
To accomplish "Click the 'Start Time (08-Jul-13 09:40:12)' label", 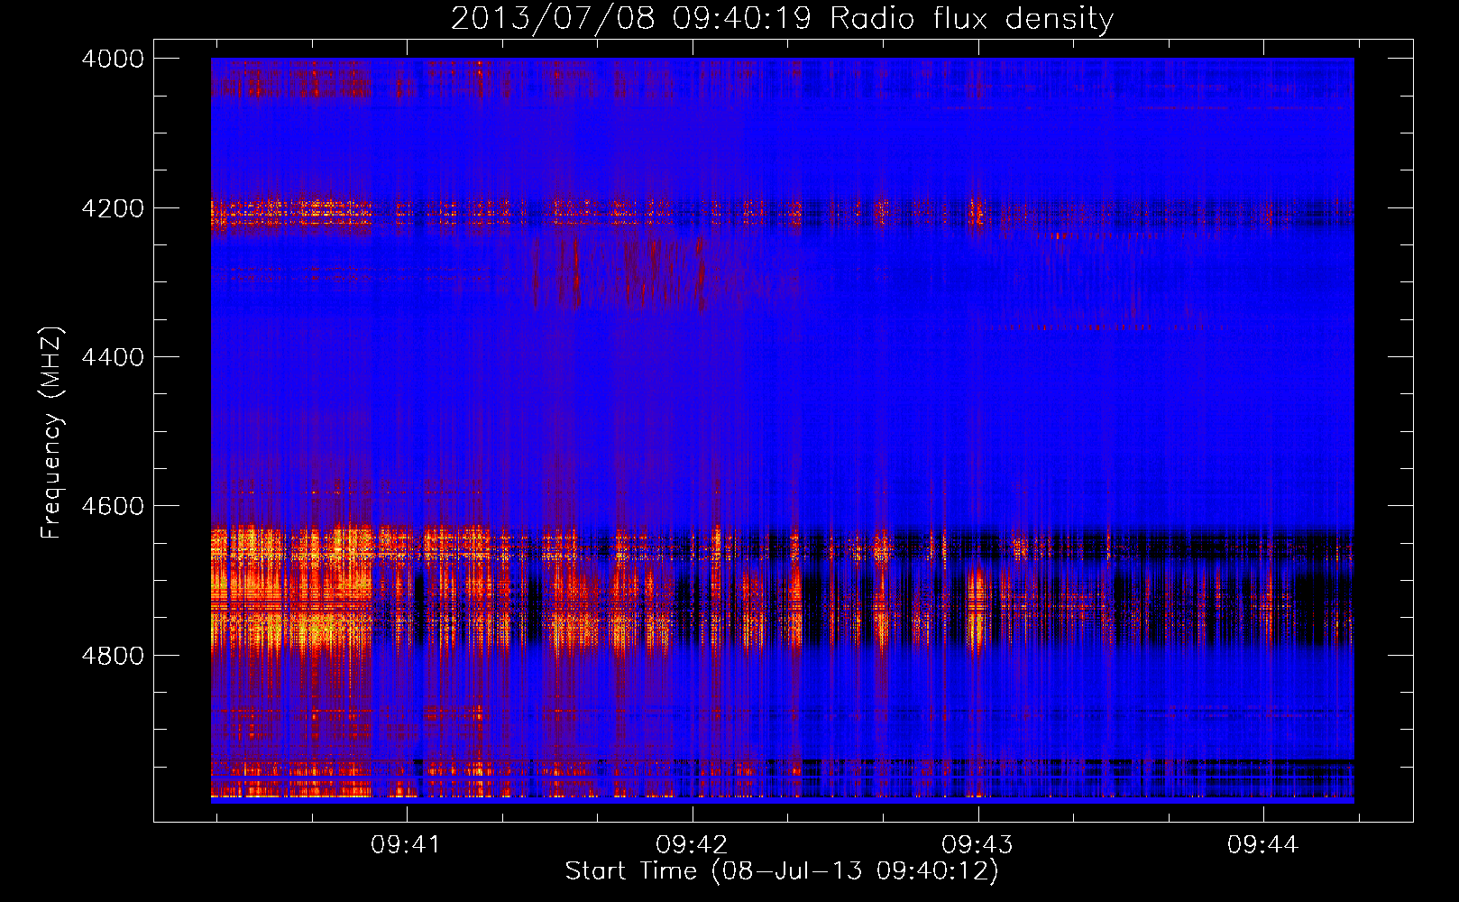I will pyautogui.click(x=782, y=871).
